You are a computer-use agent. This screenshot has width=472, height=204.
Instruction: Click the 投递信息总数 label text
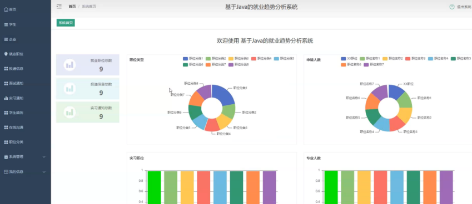101,84
